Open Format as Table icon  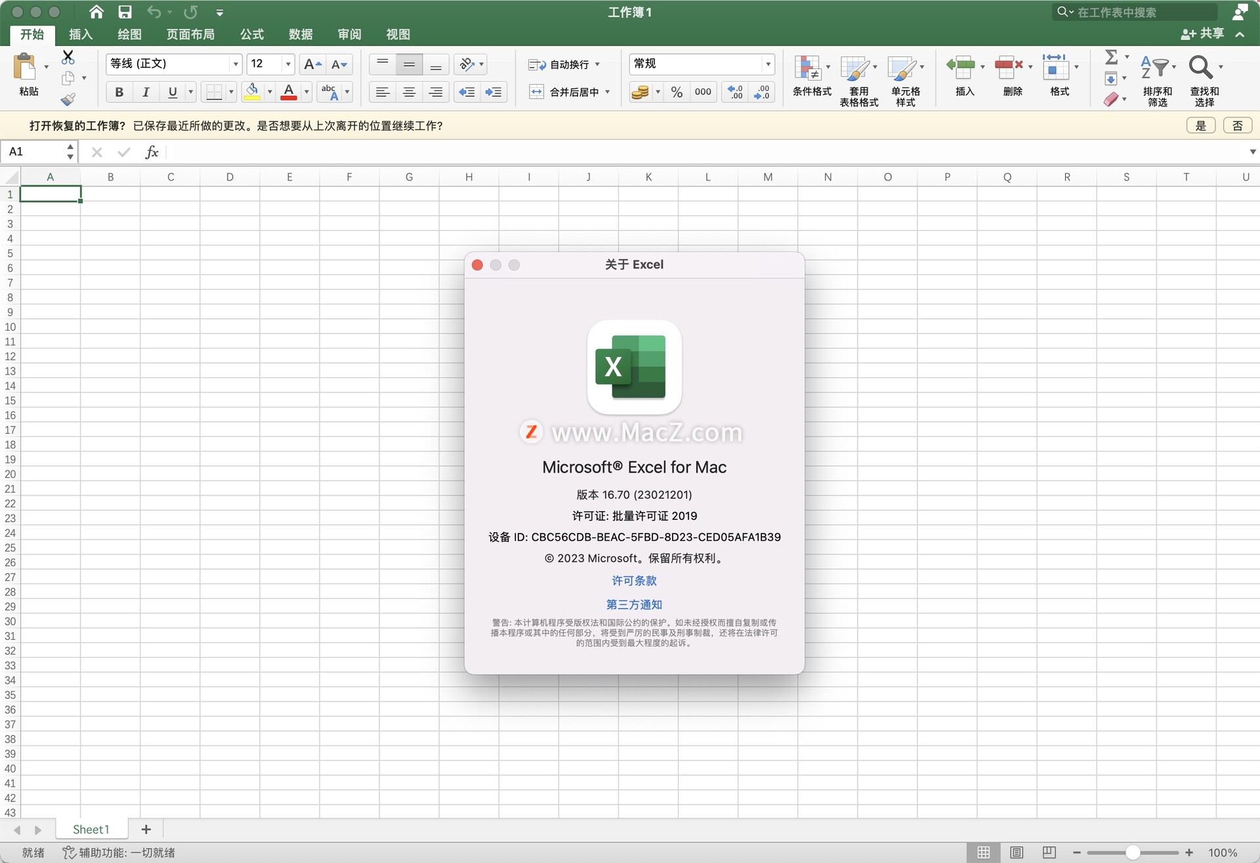click(x=854, y=68)
